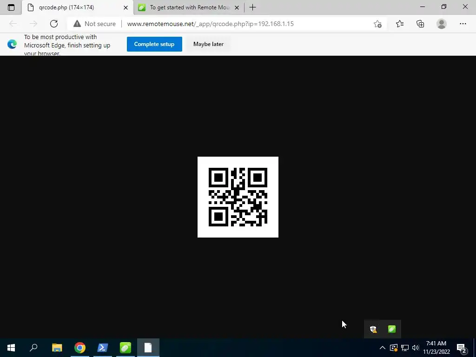Open Remote Mouse icon in tray overflow
The image size is (476, 357).
point(391,329)
